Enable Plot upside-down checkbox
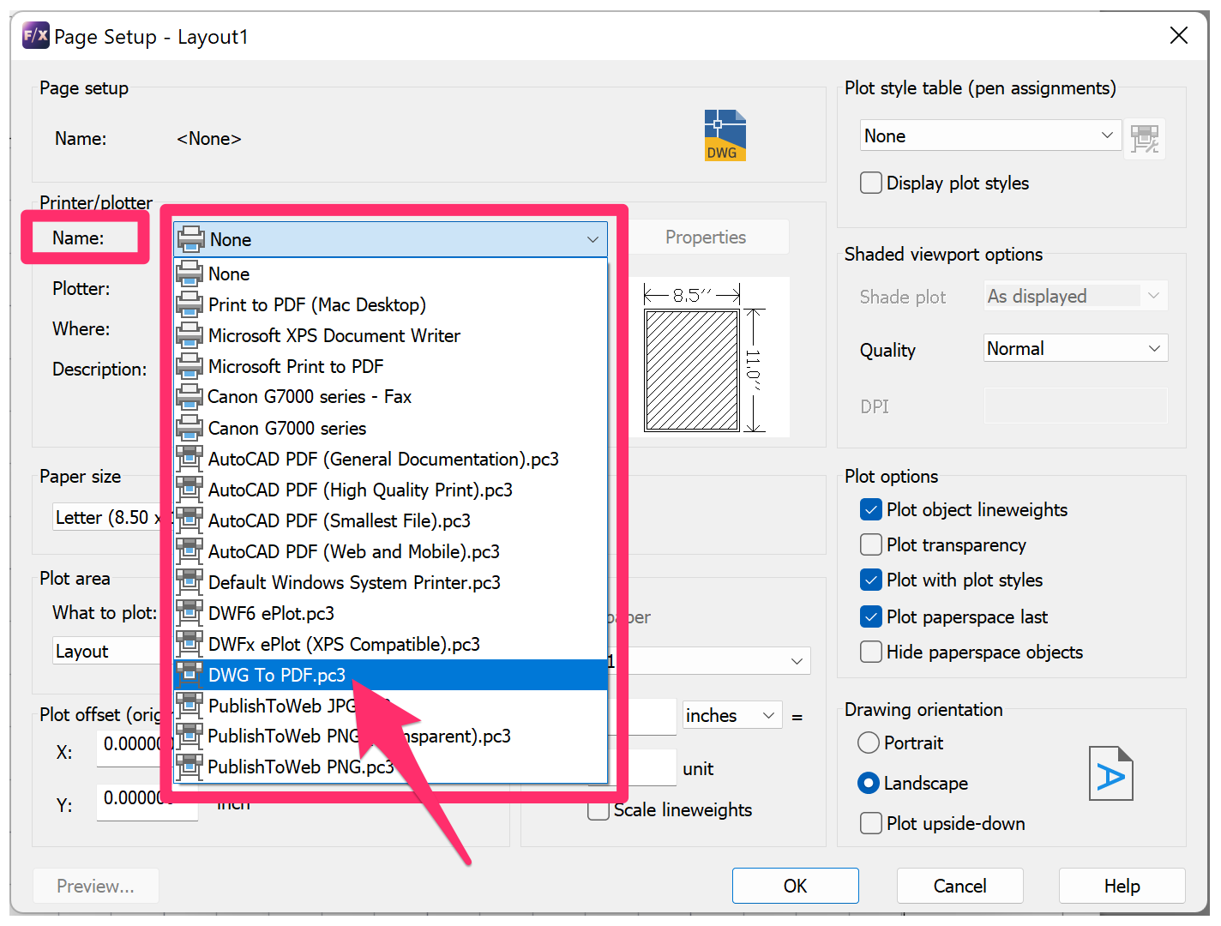Screen dimensions: 1221x926 pyautogui.click(x=871, y=824)
